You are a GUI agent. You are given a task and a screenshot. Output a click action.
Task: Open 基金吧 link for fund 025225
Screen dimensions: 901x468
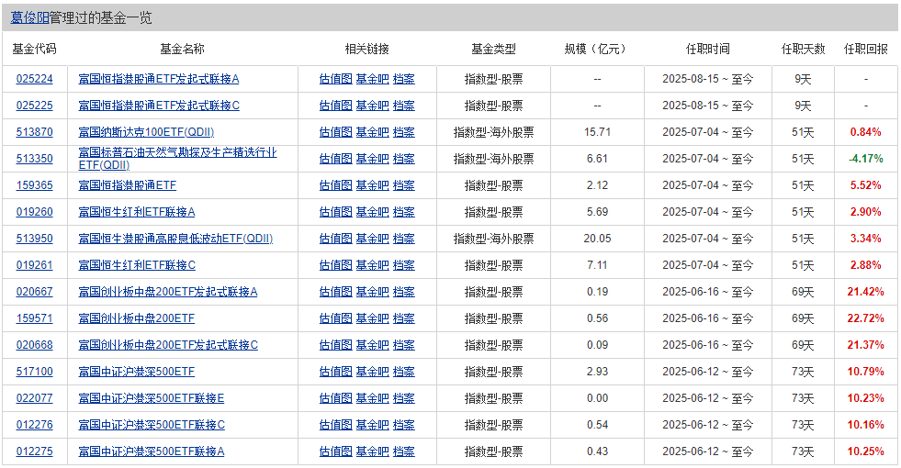pos(372,106)
